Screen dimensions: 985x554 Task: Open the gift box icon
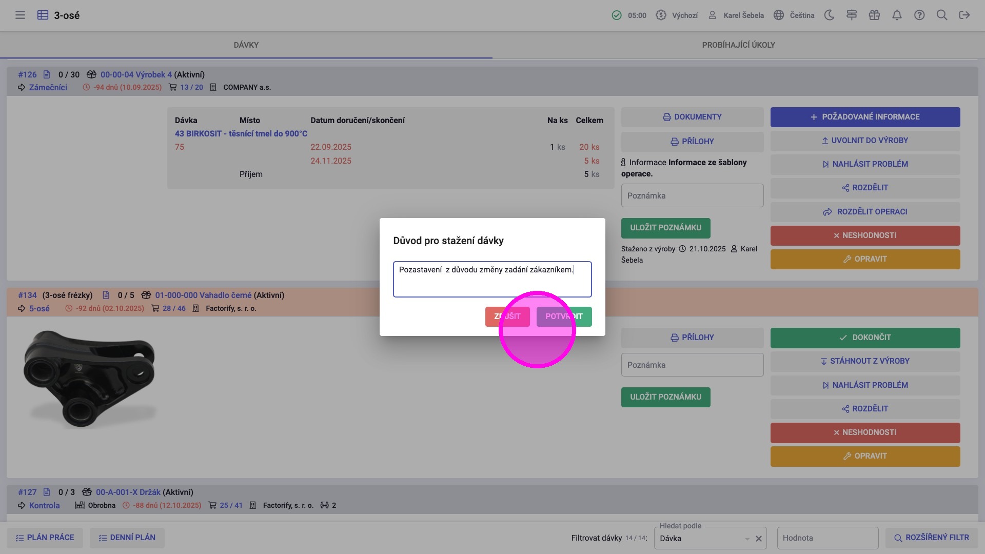pyautogui.click(x=874, y=15)
